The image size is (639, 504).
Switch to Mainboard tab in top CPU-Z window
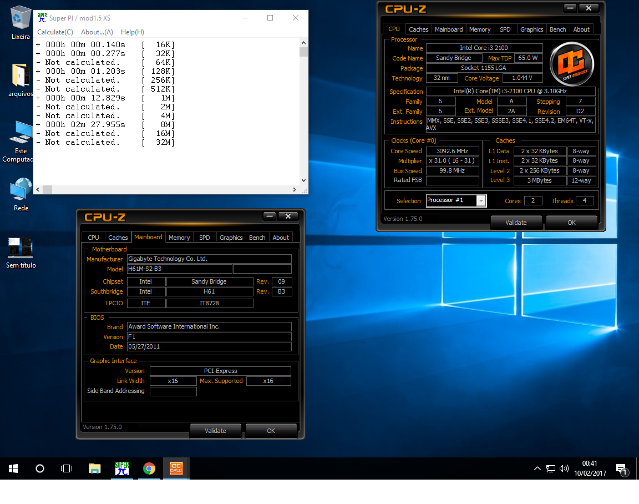point(449,29)
